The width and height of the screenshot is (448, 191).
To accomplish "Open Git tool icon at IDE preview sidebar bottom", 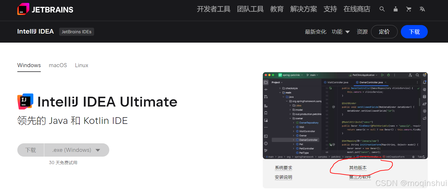I will [x=266, y=151].
